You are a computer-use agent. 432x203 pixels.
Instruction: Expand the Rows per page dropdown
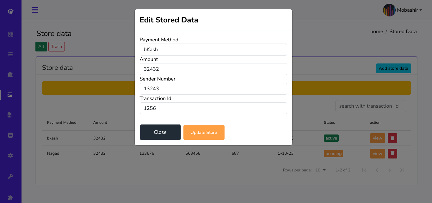[320, 170]
